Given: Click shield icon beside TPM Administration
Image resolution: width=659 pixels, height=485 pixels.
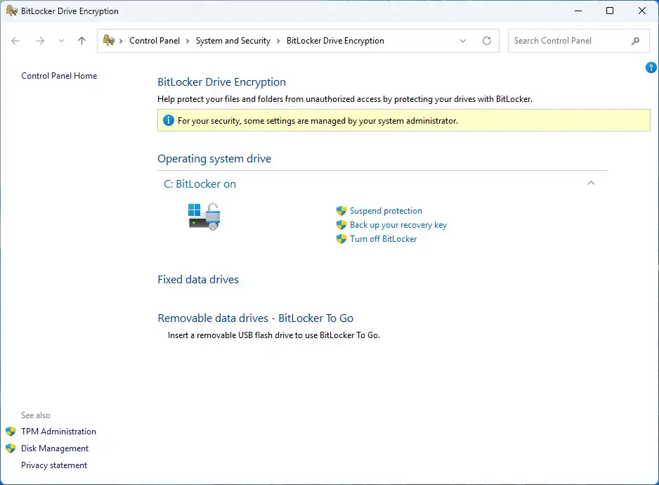Looking at the screenshot, I should coord(11,432).
